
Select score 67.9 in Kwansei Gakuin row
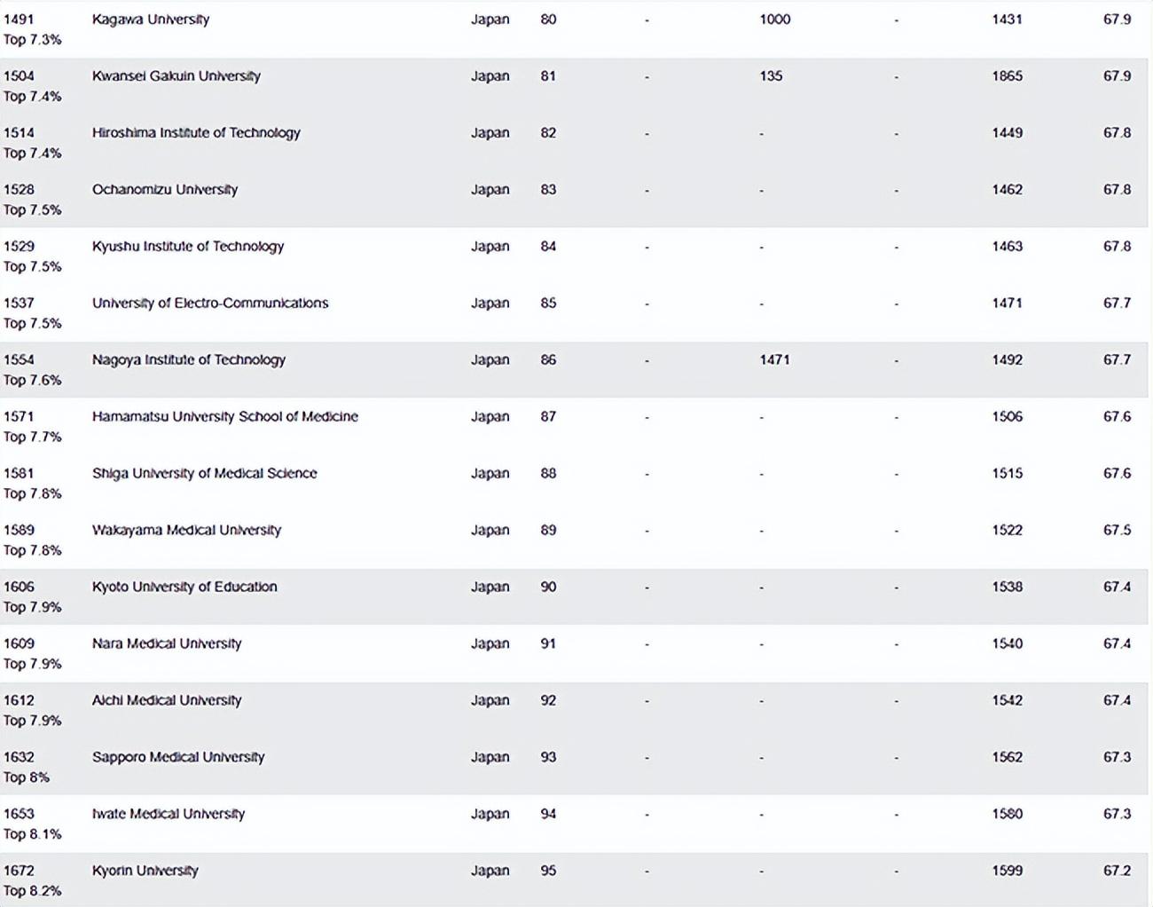click(1117, 76)
